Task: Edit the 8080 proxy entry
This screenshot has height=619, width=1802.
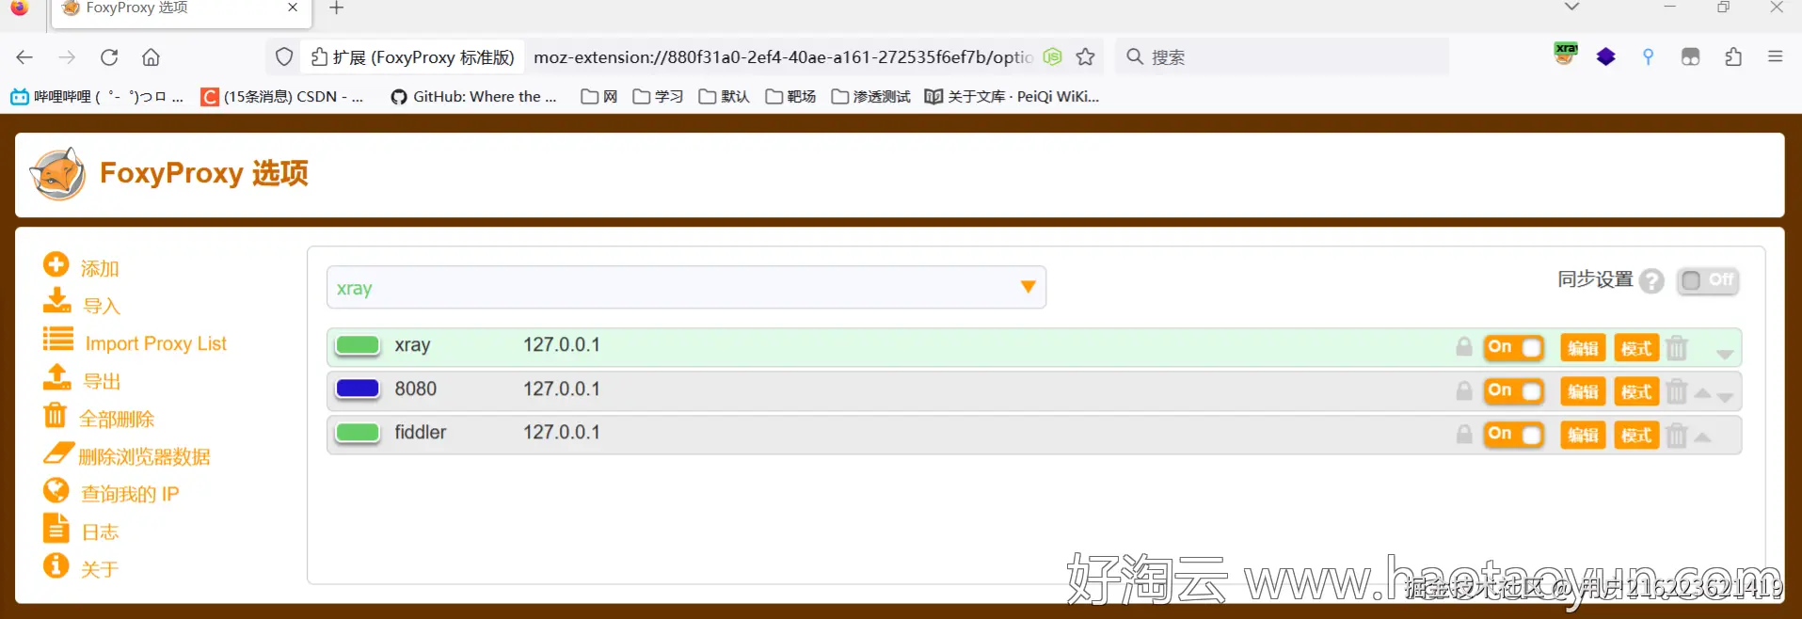Action: (1583, 391)
